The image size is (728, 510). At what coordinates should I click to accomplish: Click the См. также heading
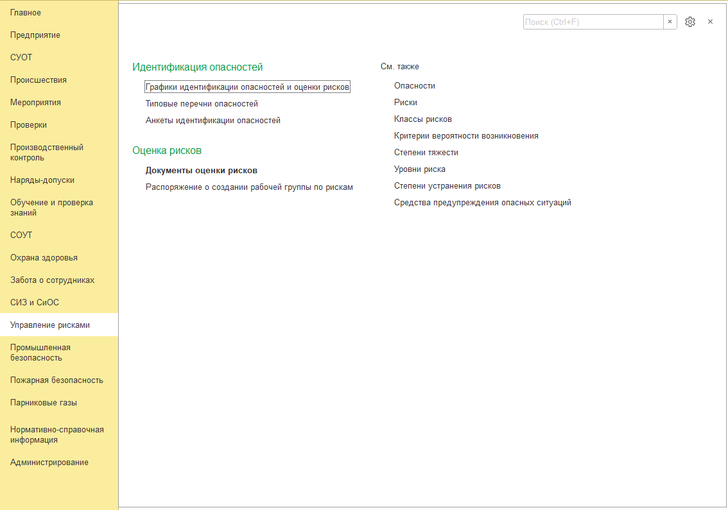(x=400, y=66)
